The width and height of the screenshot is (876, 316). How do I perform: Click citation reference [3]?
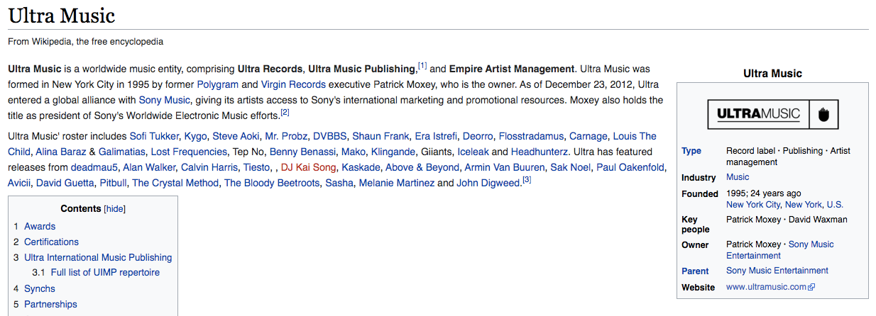(x=527, y=180)
